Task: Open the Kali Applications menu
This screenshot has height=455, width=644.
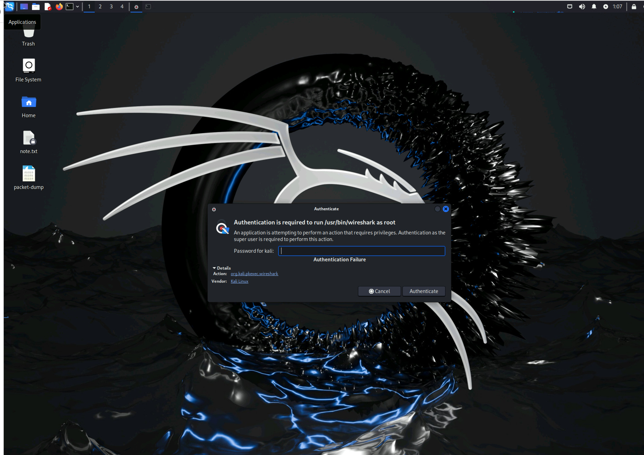Action: click(9, 7)
